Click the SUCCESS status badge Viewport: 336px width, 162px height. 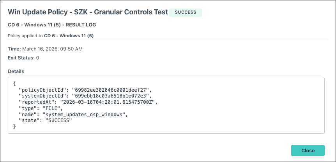pos(186,12)
